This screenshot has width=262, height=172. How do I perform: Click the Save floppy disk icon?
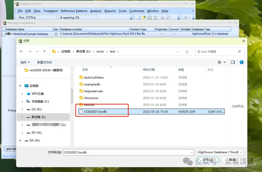(150, 18)
